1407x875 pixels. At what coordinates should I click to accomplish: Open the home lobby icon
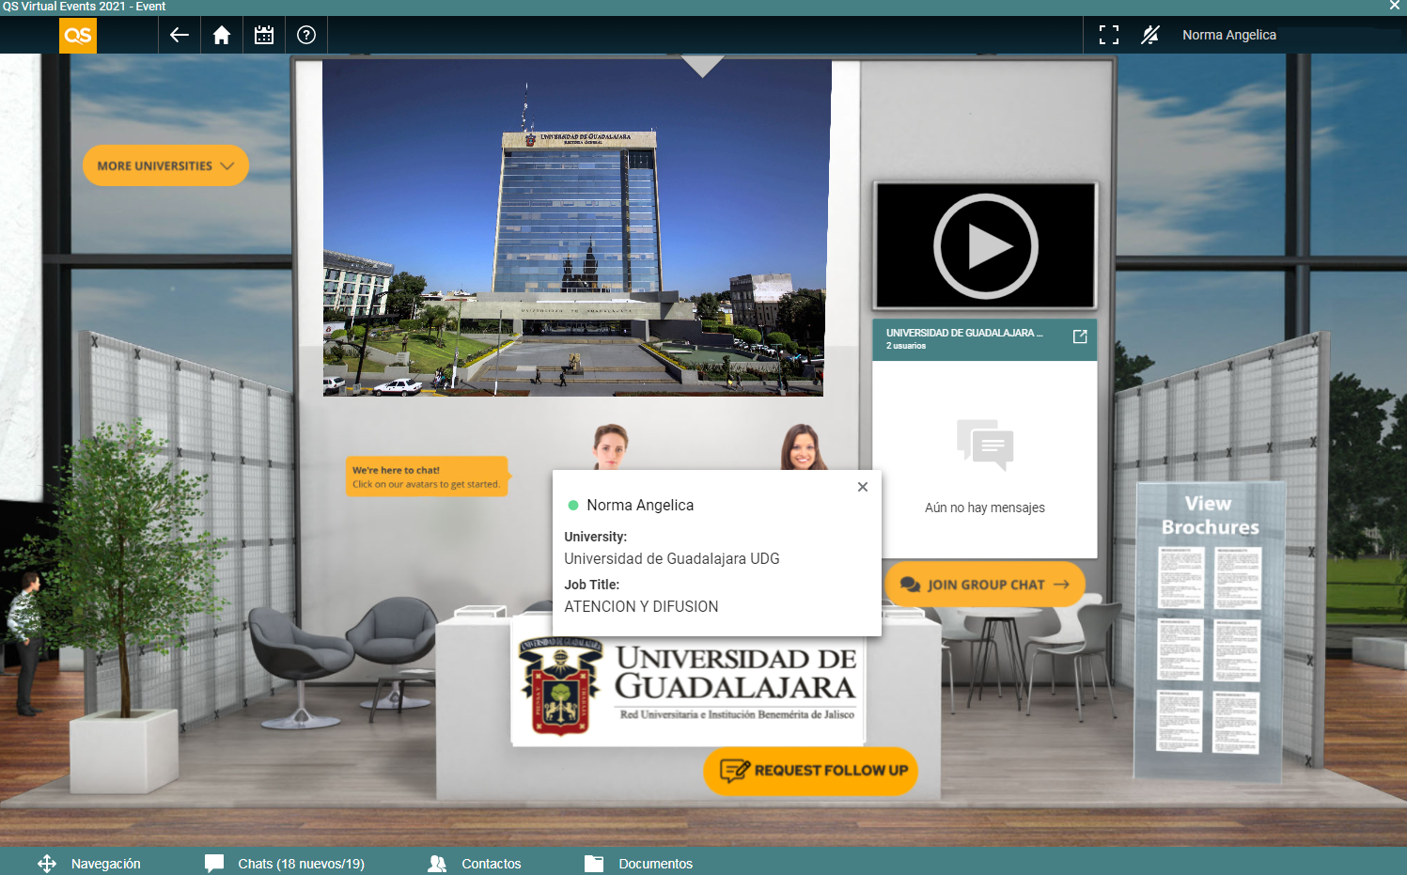[222, 36]
